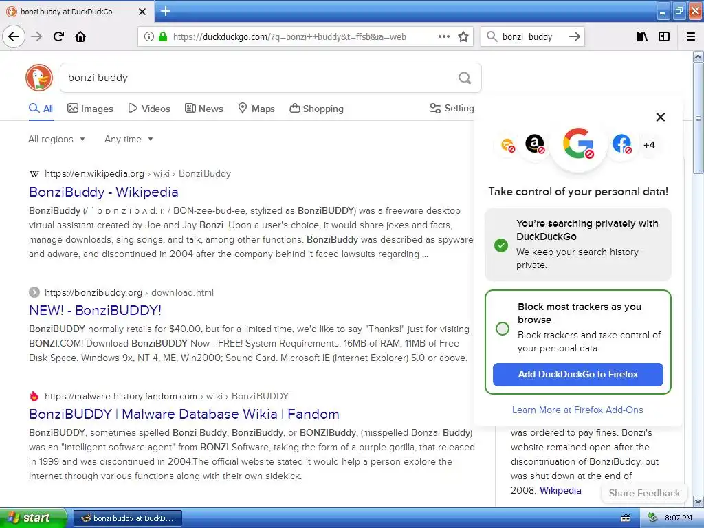Open the Firefox hamburger menu

[691, 36]
